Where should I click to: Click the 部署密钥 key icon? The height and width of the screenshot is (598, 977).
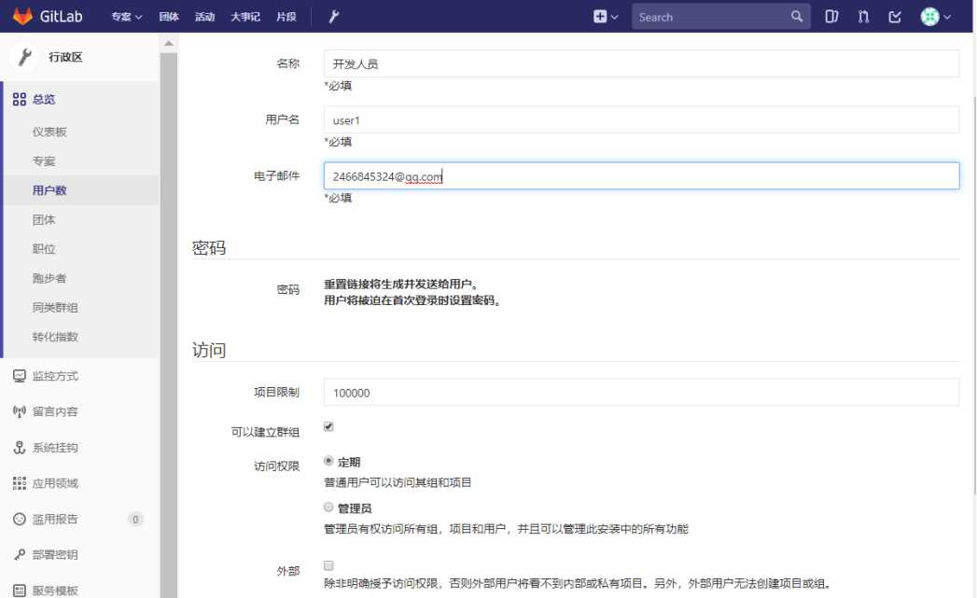20,554
